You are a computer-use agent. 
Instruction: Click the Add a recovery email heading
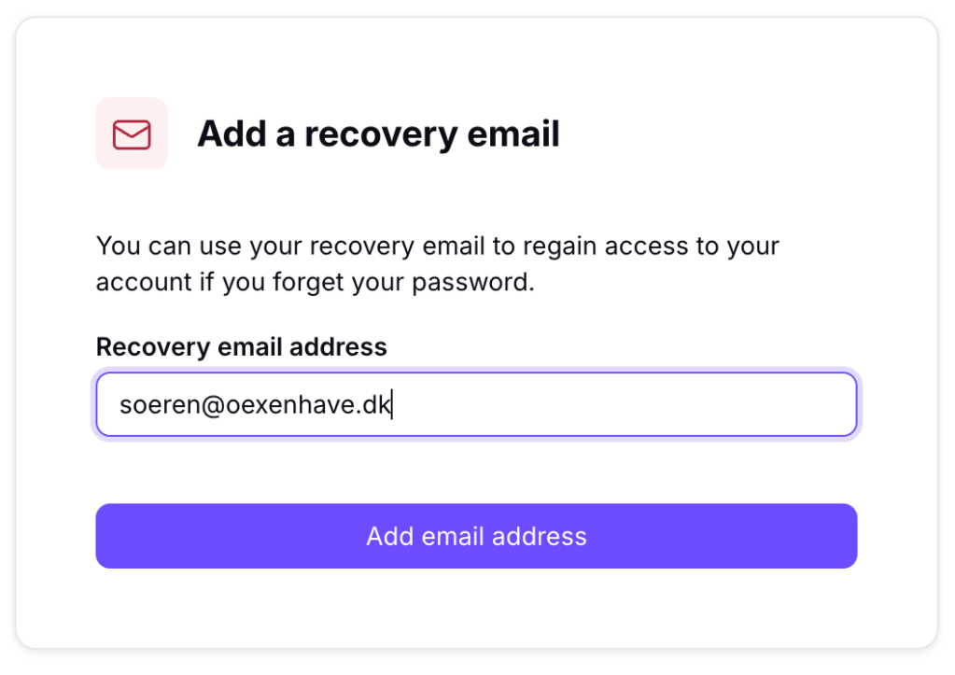378,134
